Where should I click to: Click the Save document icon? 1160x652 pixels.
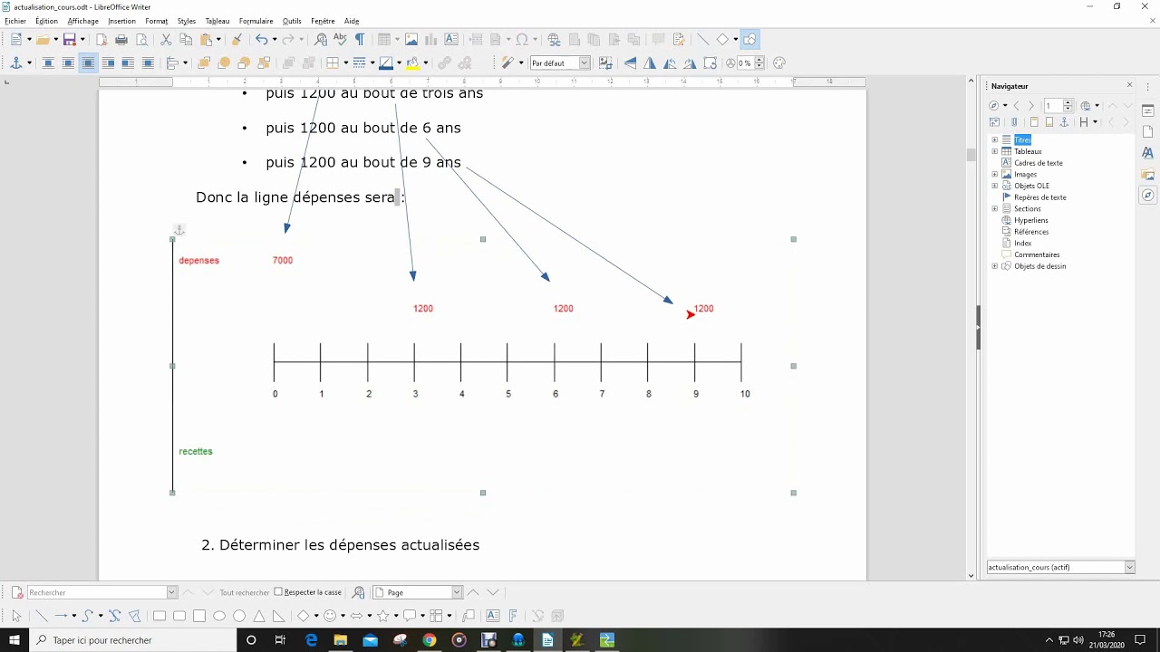69,40
